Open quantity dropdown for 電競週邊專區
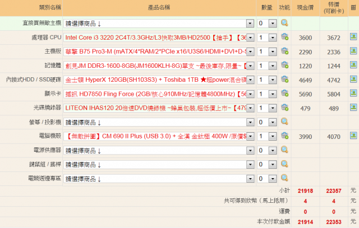 click(x=267, y=179)
